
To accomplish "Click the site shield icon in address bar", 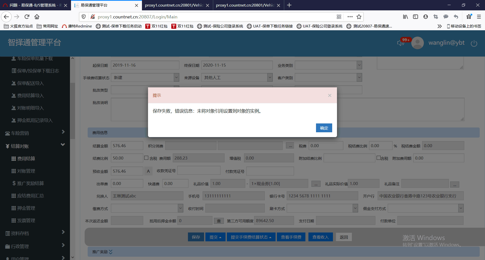I will pos(84,17).
